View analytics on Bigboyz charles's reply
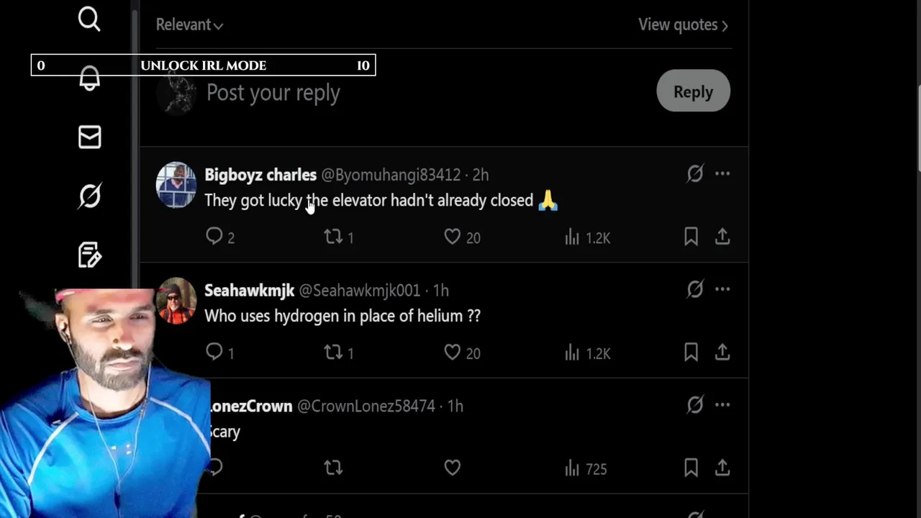This screenshot has height=518, width=921. tap(573, 237)
